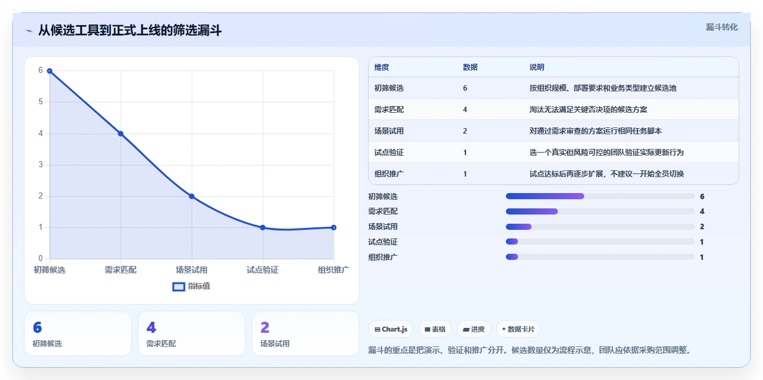Image resolution: width=763 pixels, height=380 pixels.
Task: Click the 初筛候选 progress bar
Action: (600, 196)
